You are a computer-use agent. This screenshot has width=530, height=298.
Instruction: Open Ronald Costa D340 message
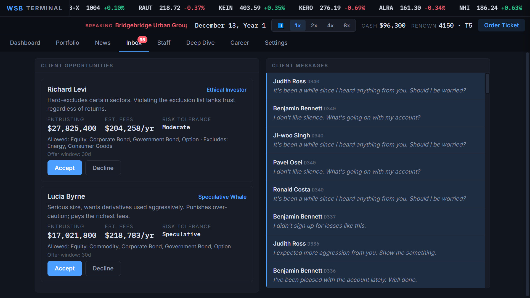(x=375, y=194)
